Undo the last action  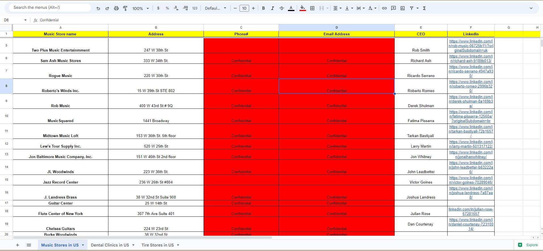(x=98, y=8)
